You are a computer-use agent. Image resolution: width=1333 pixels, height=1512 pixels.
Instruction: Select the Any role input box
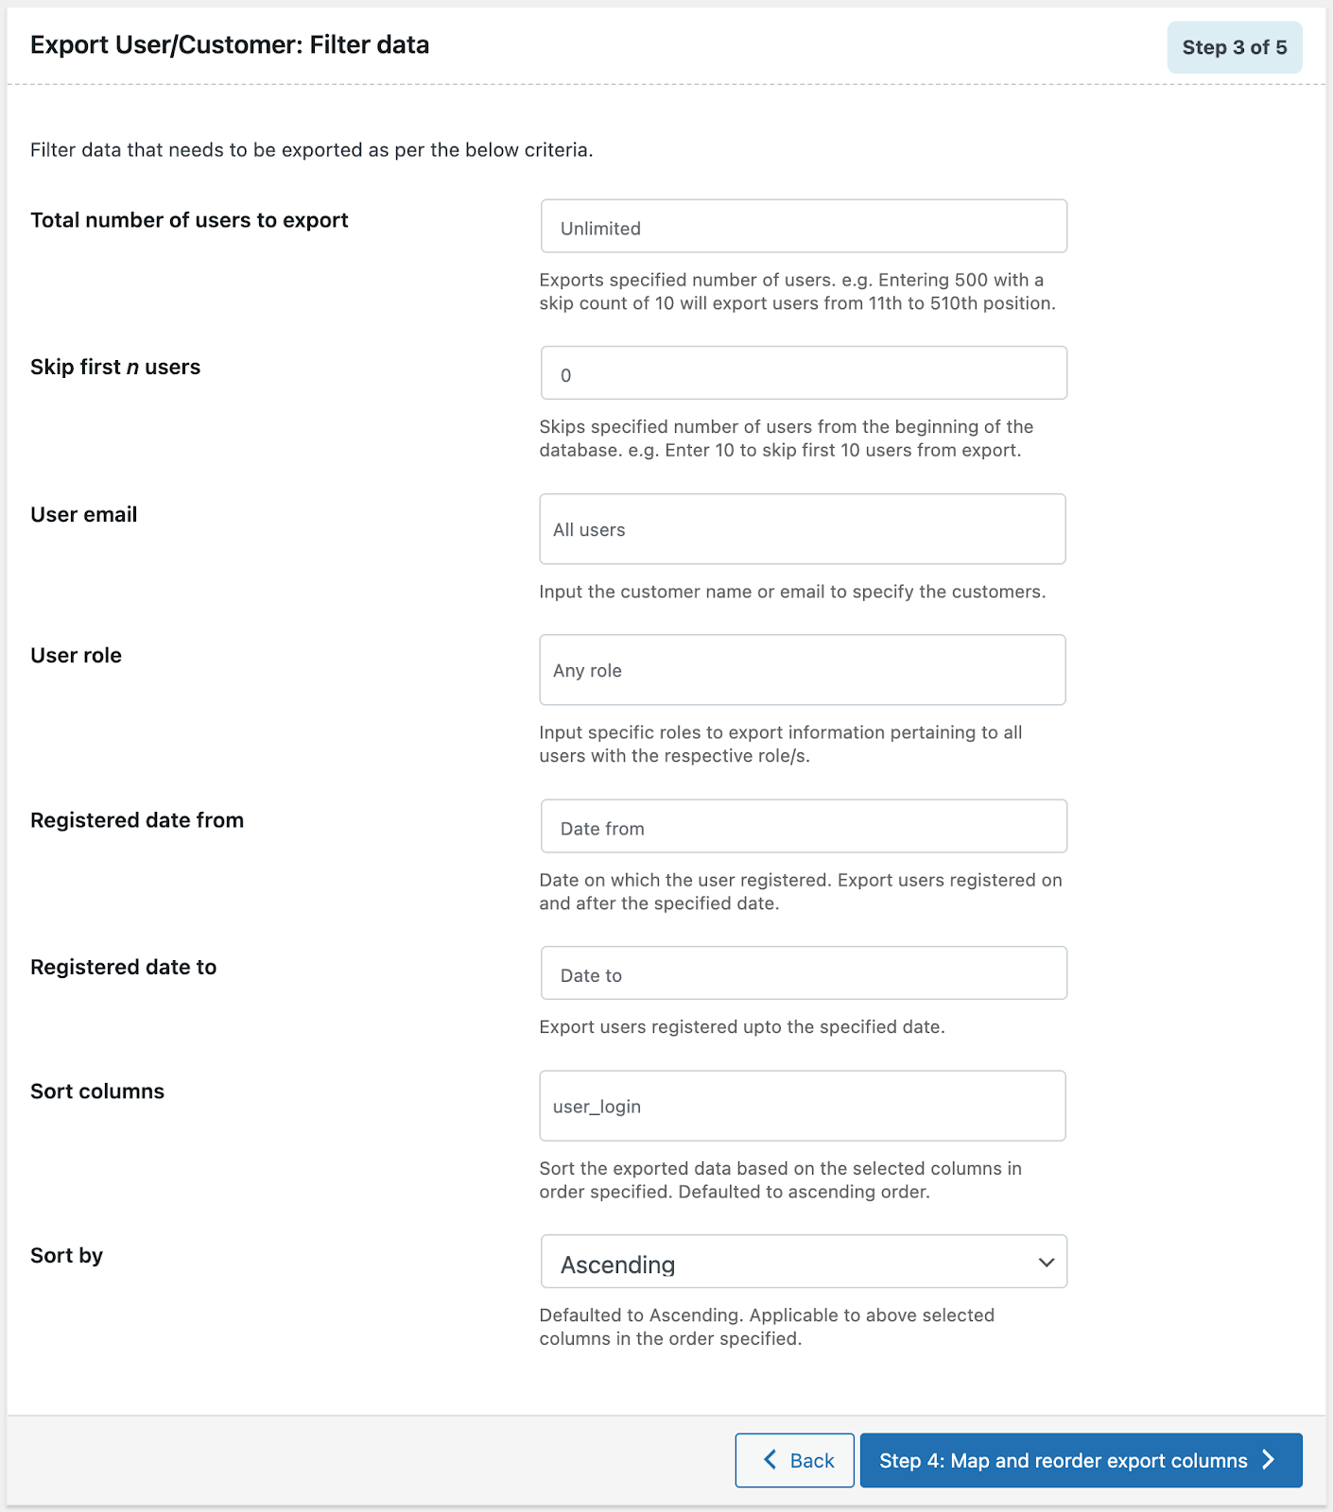click(803, 670)
